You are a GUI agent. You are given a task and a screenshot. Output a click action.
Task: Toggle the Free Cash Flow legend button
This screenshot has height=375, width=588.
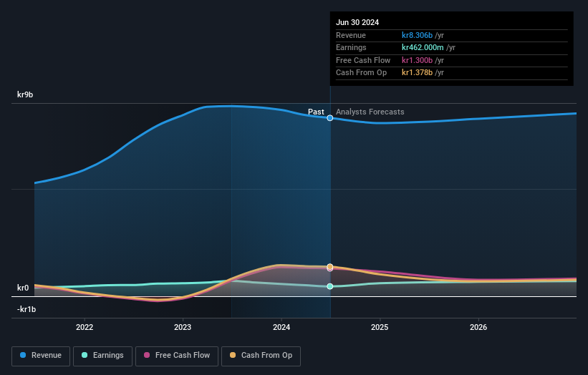[x=177, y=356]
